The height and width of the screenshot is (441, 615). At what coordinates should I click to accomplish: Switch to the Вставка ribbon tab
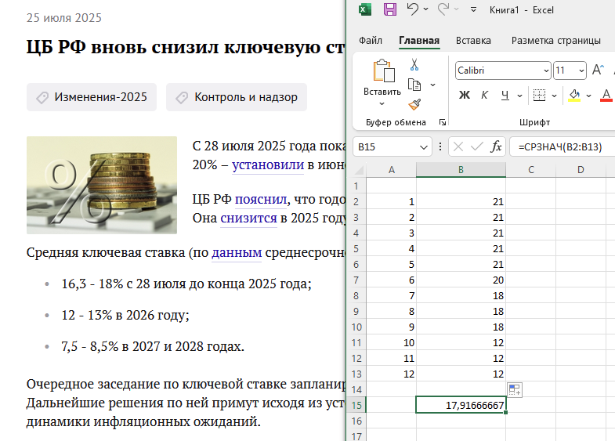click(473, 41)
